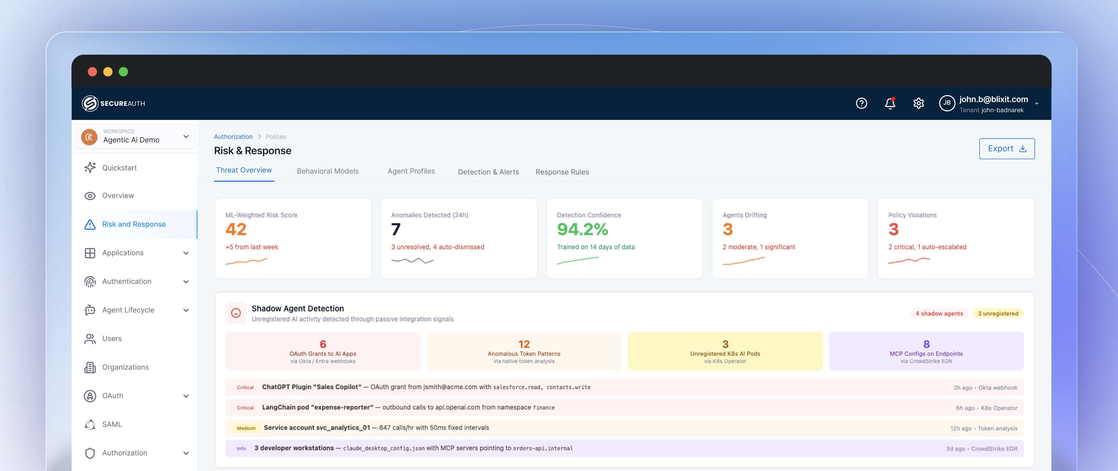Click the risk score trend sparkline
This screenshot has width=1118, height=471.
pyautogui.click(x=247, y=260)
